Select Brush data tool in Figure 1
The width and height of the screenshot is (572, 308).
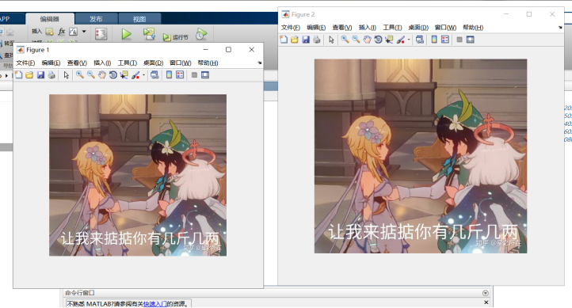135,75
